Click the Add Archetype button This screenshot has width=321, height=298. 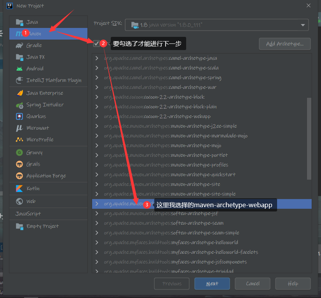pos(285,44)
